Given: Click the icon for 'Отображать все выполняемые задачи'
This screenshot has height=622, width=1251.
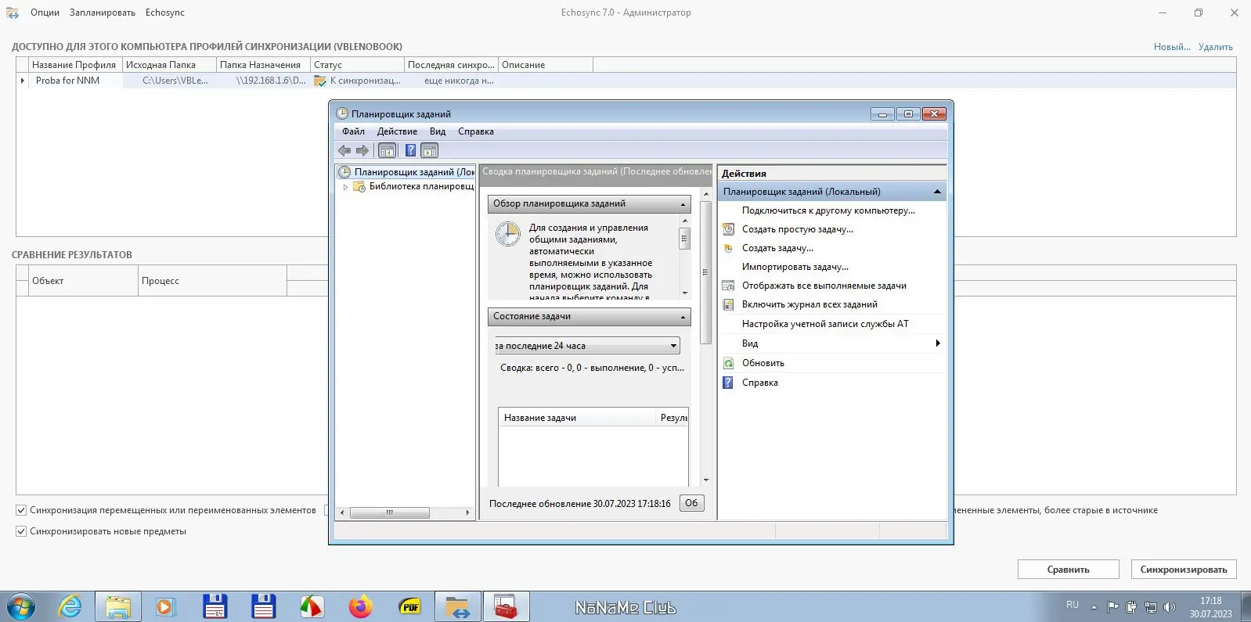Looking at the screenshot, I should [728, 286].
